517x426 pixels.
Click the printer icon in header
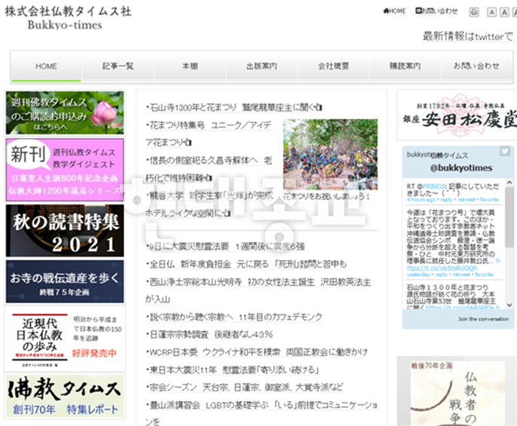click(x=474, y=12)
